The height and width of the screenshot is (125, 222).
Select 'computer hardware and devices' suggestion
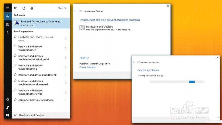coord(41,100)
